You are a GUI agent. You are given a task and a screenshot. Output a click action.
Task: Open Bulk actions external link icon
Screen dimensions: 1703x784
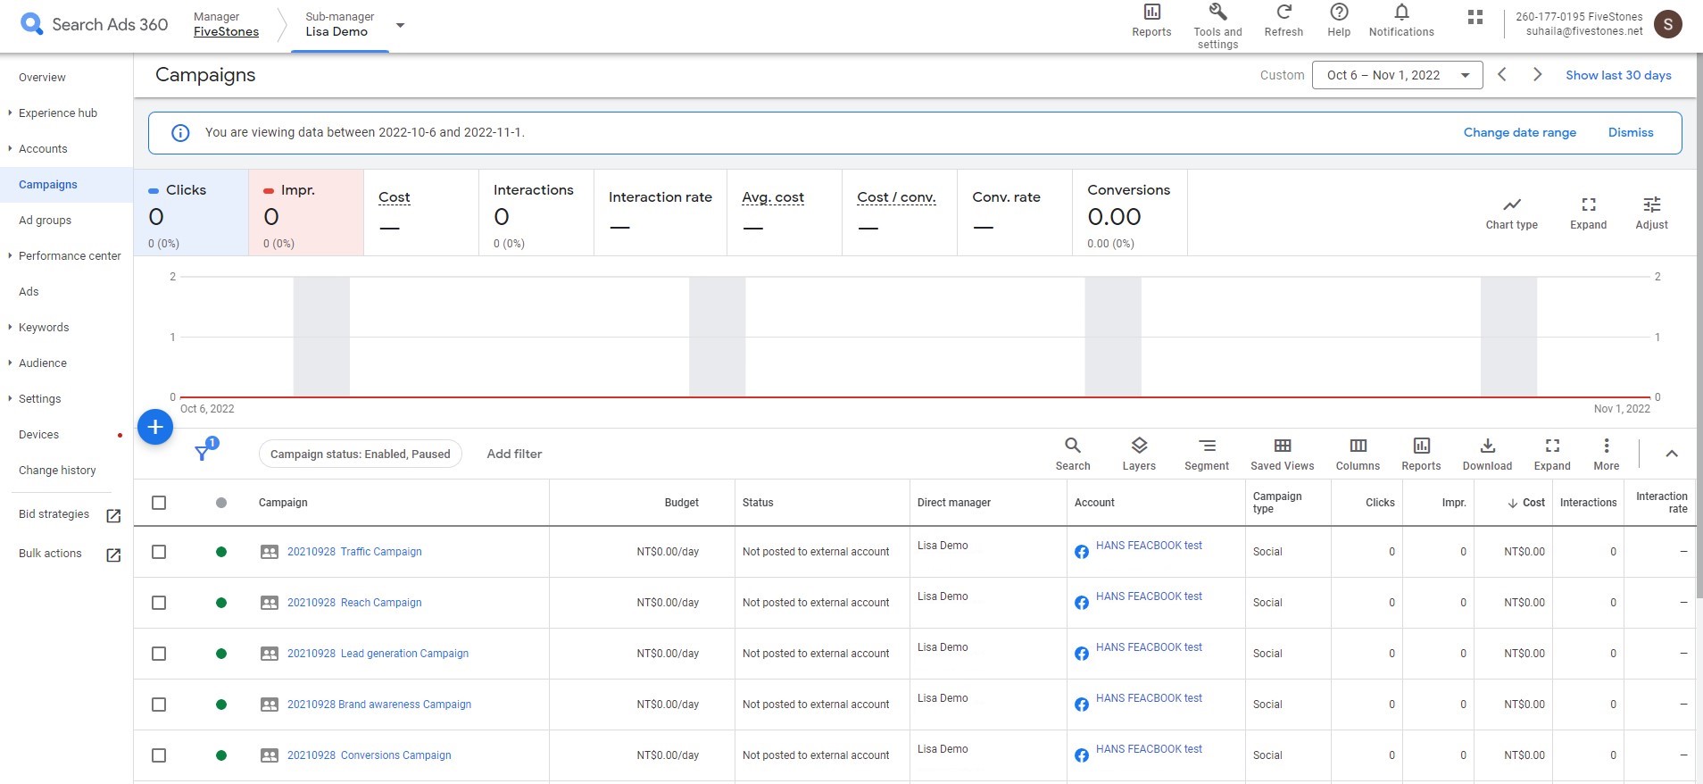(x=113, y=555)
